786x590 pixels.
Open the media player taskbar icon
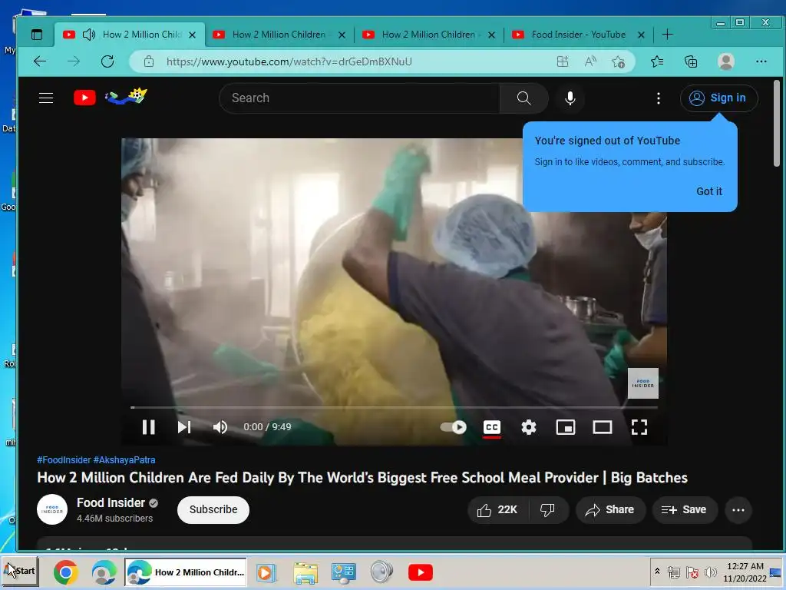pos(266,572)
